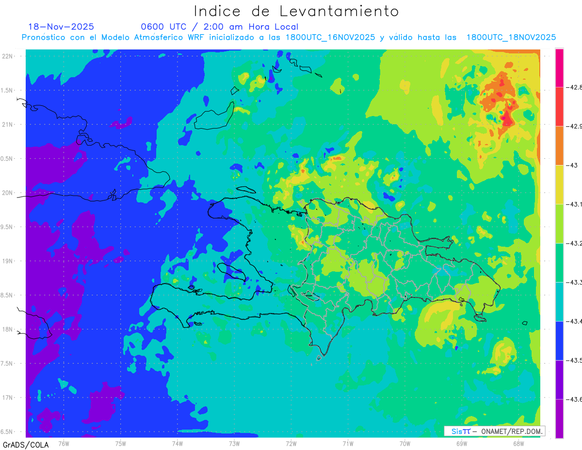The height and width of the screenshot is (450, 582).
Task: Click the '20N' latitude label
Action: [8, 193]
